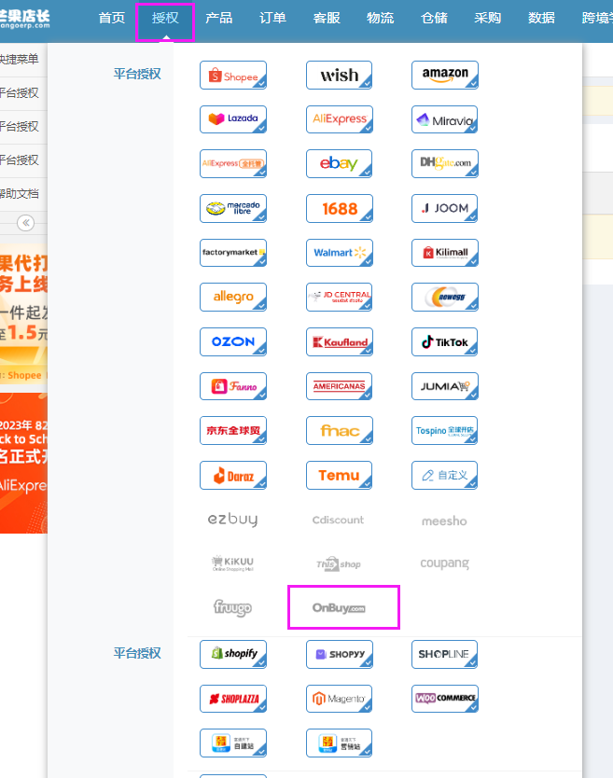Collapse the left sidebar with arrow button

(25, 223)
